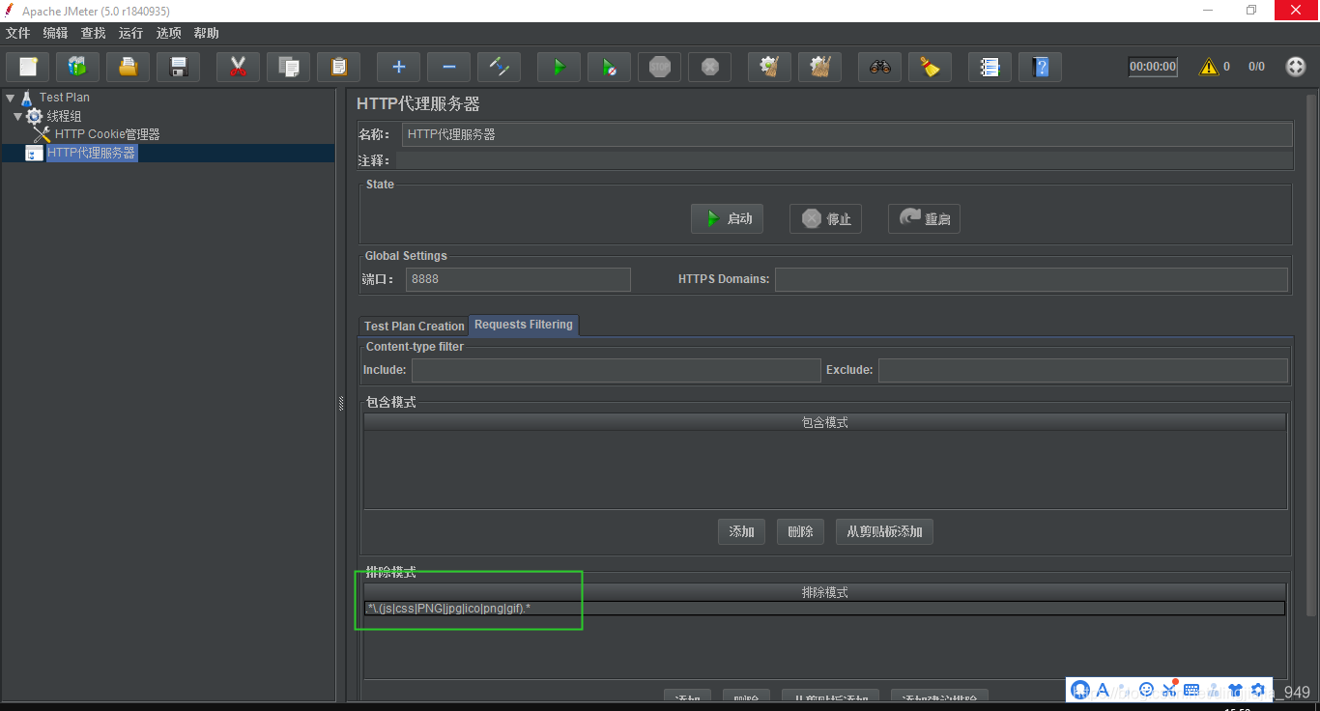Cut selected element with scissors icon
This screenshot has width=1320, height=711.
[x=238, y=67]
